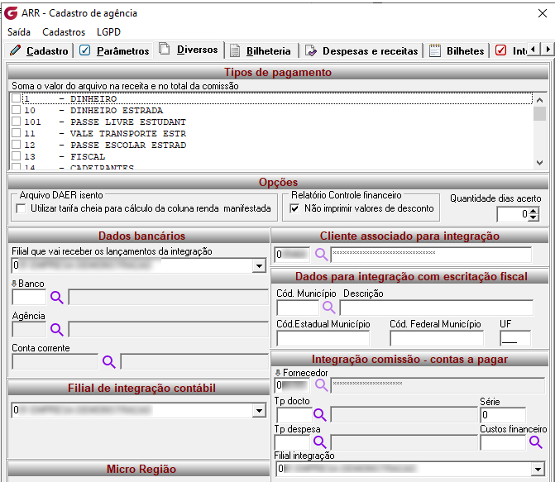Click the Tp despesa code field

coord(292,442)
